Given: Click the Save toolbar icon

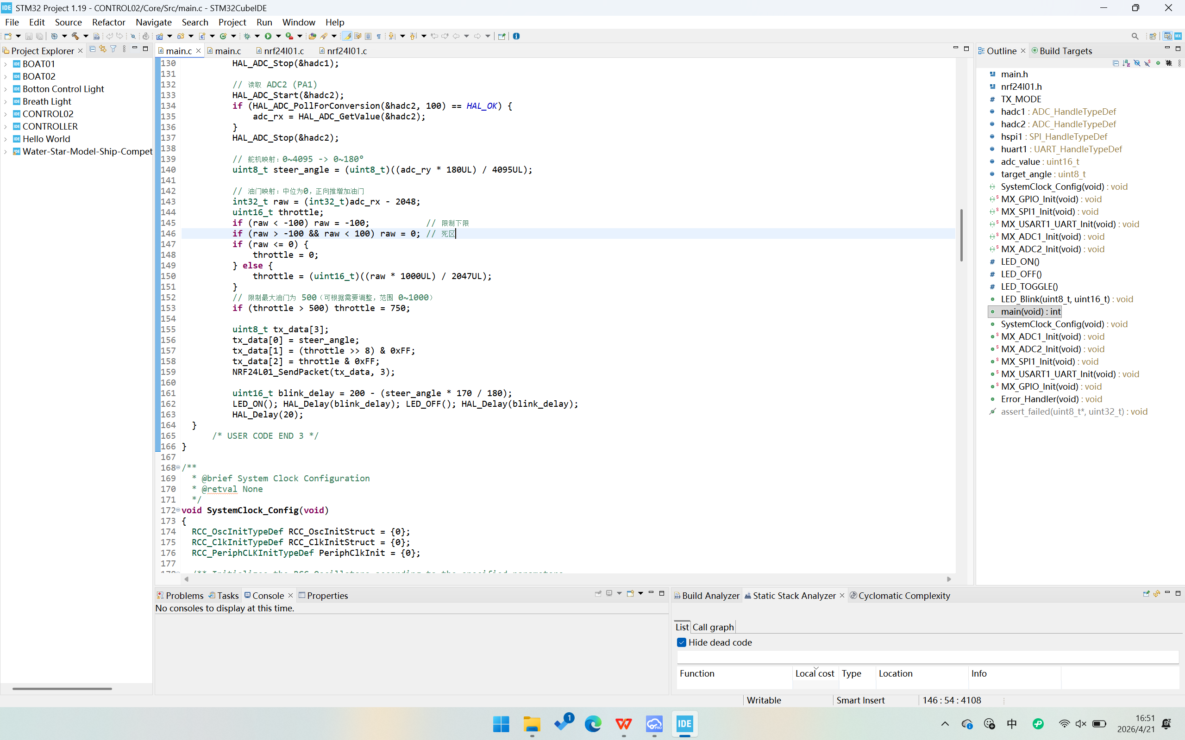Looking at the screenshot, I should click(x=29, y=36).
